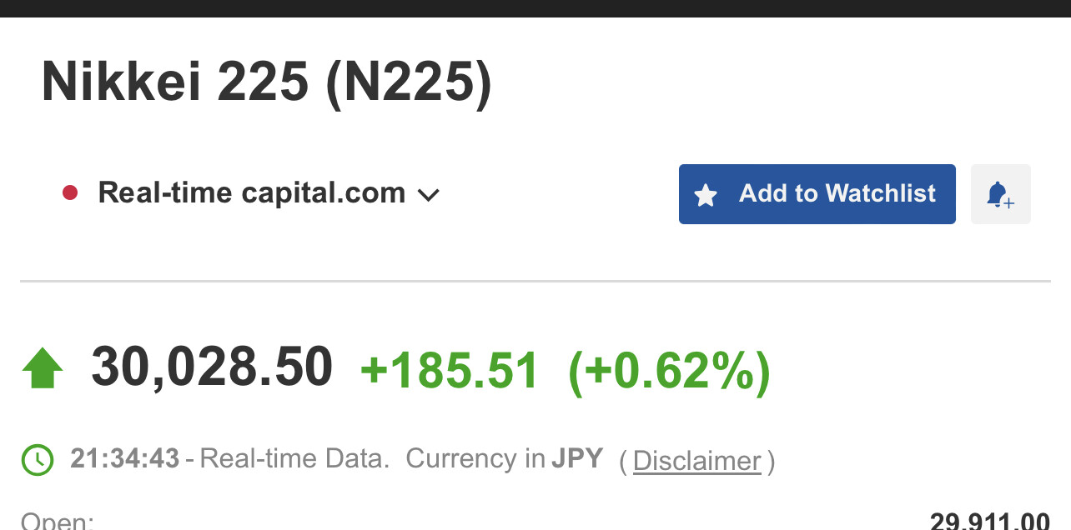This screenshot has width=1071, height=530.
Task: Open the Real-time capital.com source selector
Action: [251, 193]
